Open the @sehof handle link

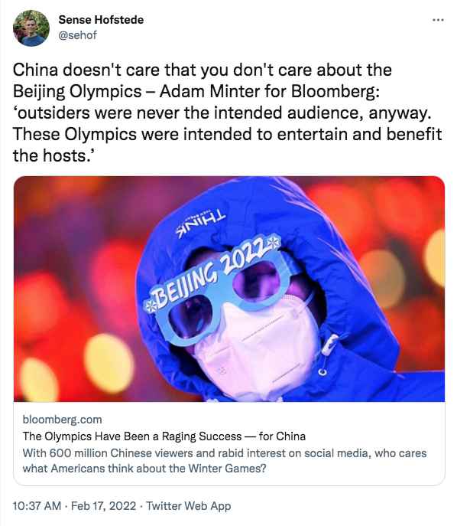pos(77,35)
